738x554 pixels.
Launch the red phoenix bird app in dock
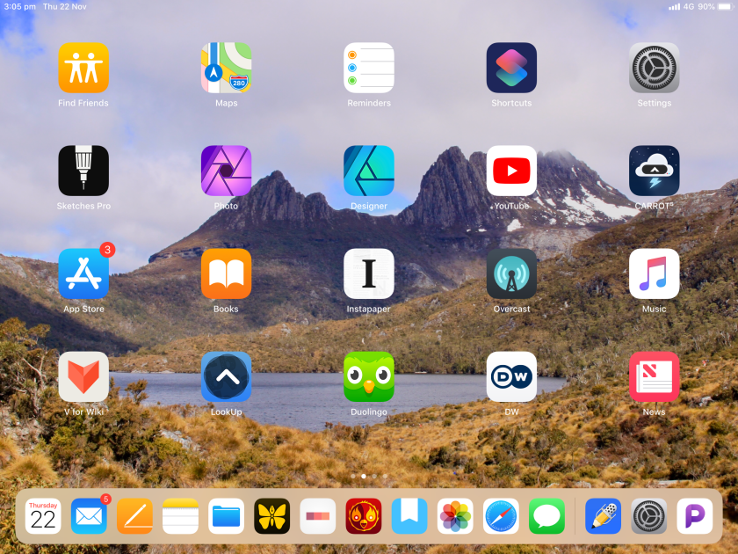364,516
